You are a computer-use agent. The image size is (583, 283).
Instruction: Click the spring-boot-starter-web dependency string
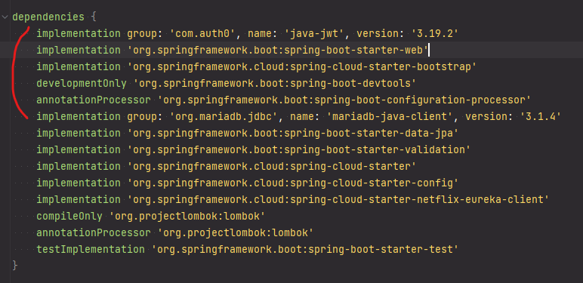tap(279, 50)
